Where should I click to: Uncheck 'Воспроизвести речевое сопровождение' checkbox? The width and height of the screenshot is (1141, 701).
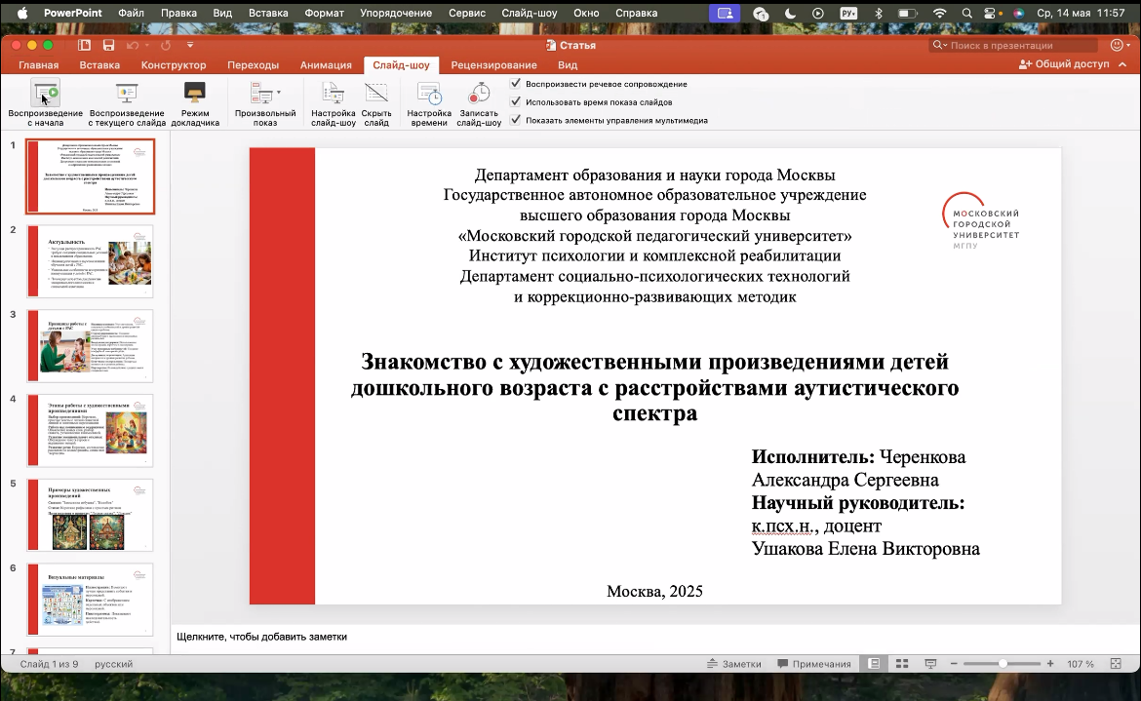pos(516,85)
